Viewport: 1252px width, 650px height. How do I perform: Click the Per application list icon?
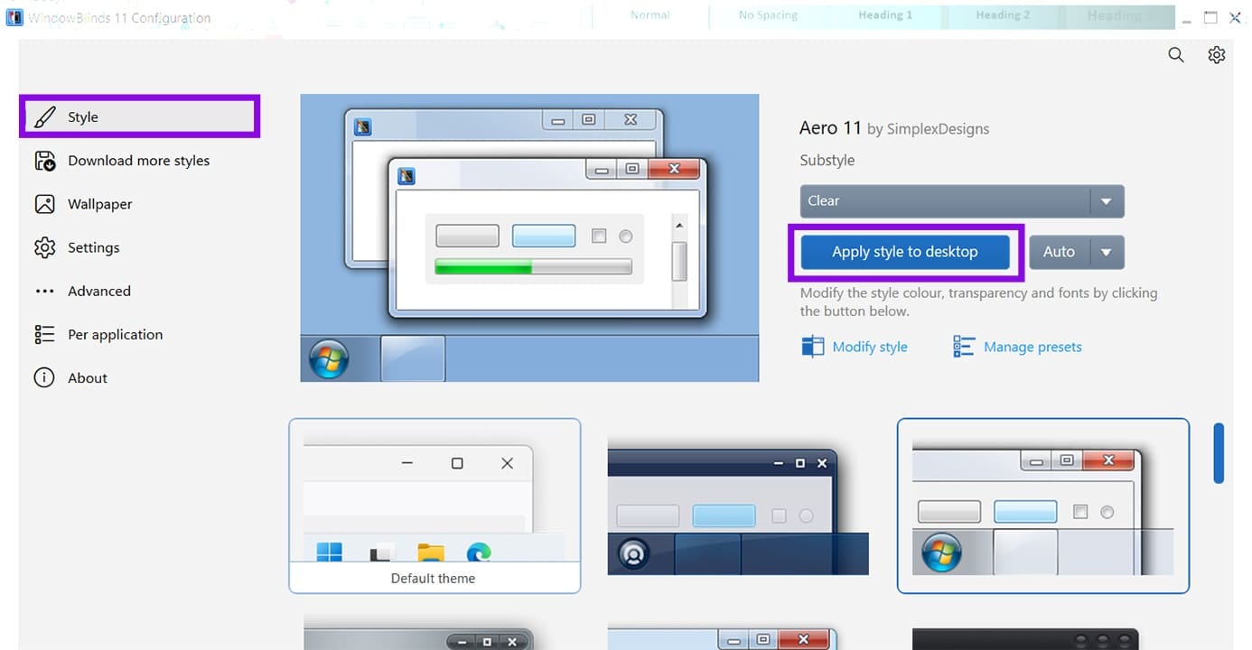click(x=44, y=334)
